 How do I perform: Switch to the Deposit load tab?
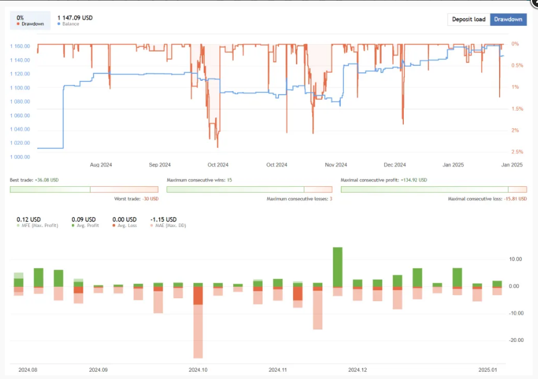point(469,19)
